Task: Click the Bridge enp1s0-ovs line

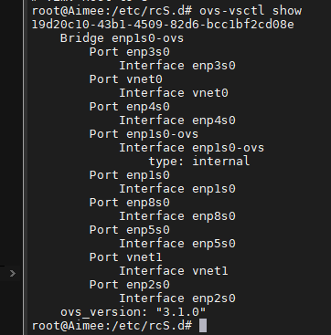Action: coord(122,38)
